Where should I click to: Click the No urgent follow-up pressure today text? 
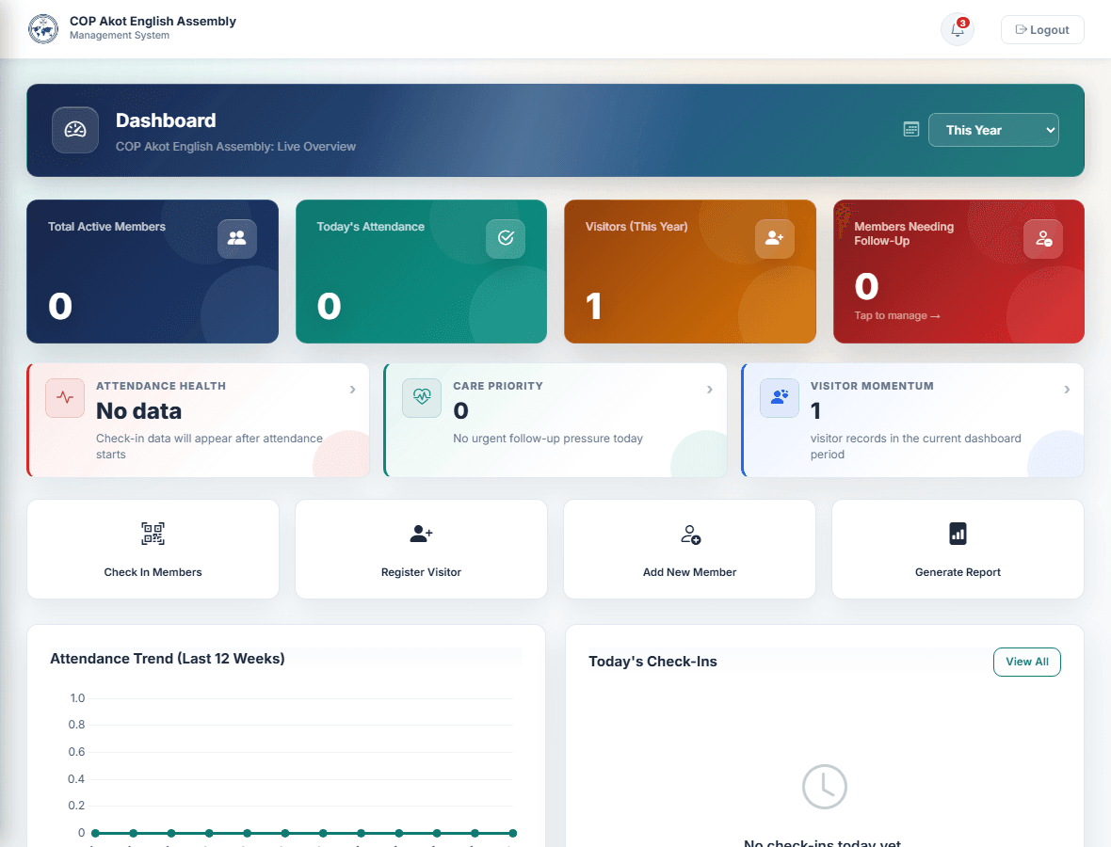[x=548, y=439]
